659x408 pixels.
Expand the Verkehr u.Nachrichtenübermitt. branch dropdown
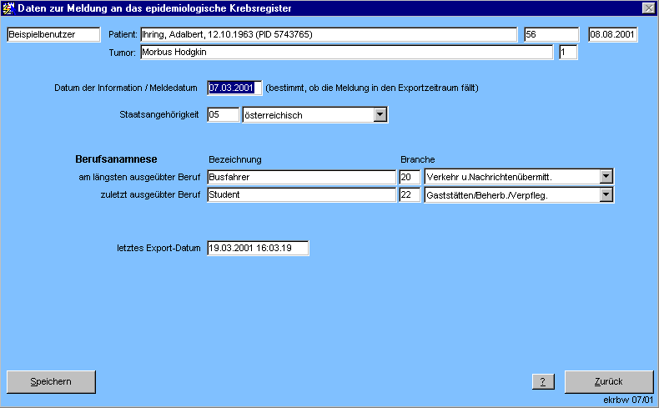606,176
